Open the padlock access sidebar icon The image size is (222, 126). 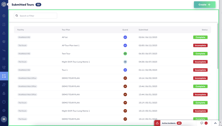pyautogui.click(x=4, y=93)
